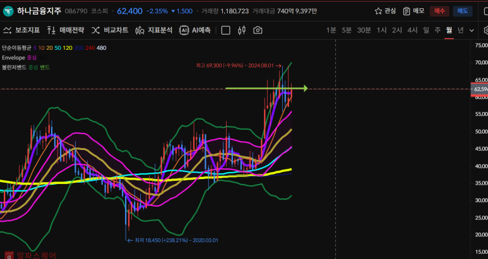The image size is (488, 259).
Task: Toggle the 20 moving average
Action: (49, 48)
